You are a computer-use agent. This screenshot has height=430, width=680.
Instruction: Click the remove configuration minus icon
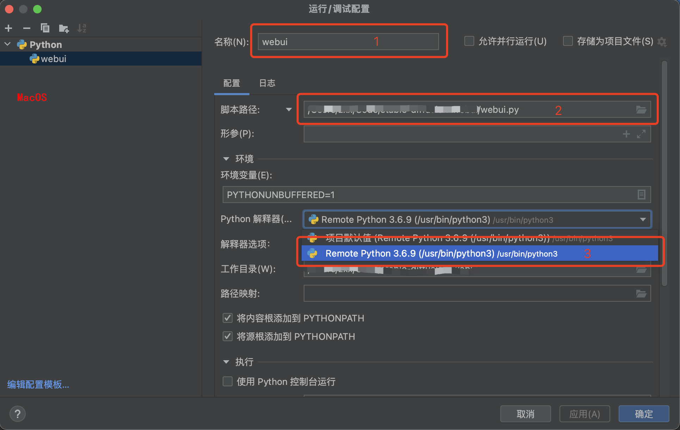coord(27,28)
